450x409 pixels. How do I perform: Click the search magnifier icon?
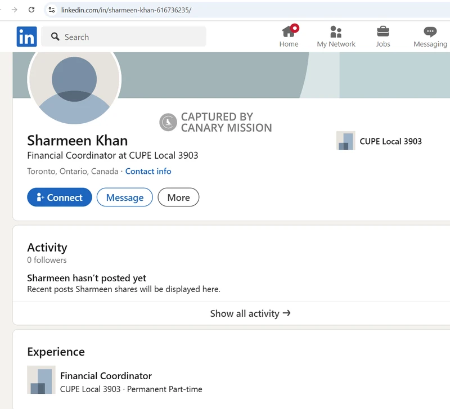click(x=55, y=37)
